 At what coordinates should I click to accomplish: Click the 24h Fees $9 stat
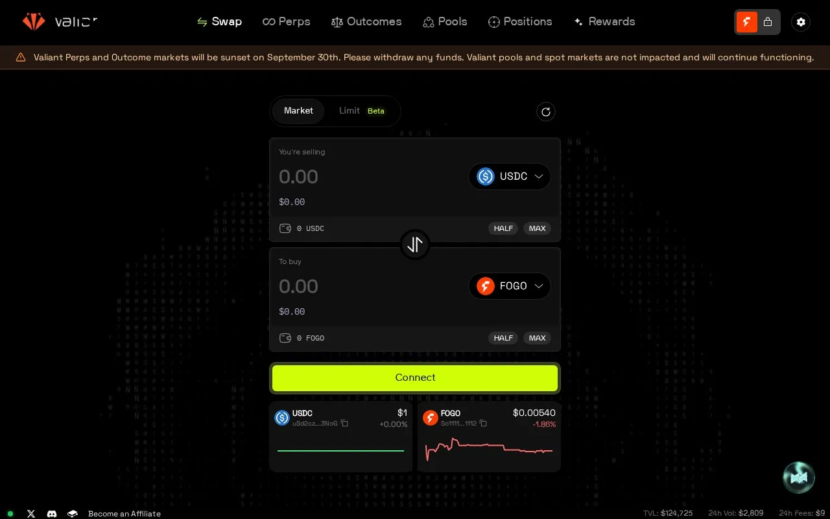(x=802, y=513)
